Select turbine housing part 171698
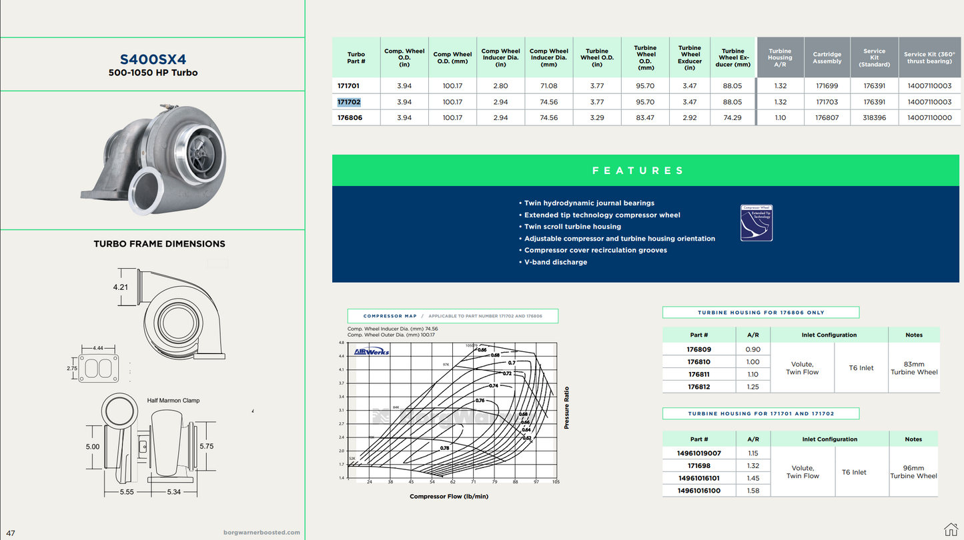Screen dimensions: 964x540 699,466
